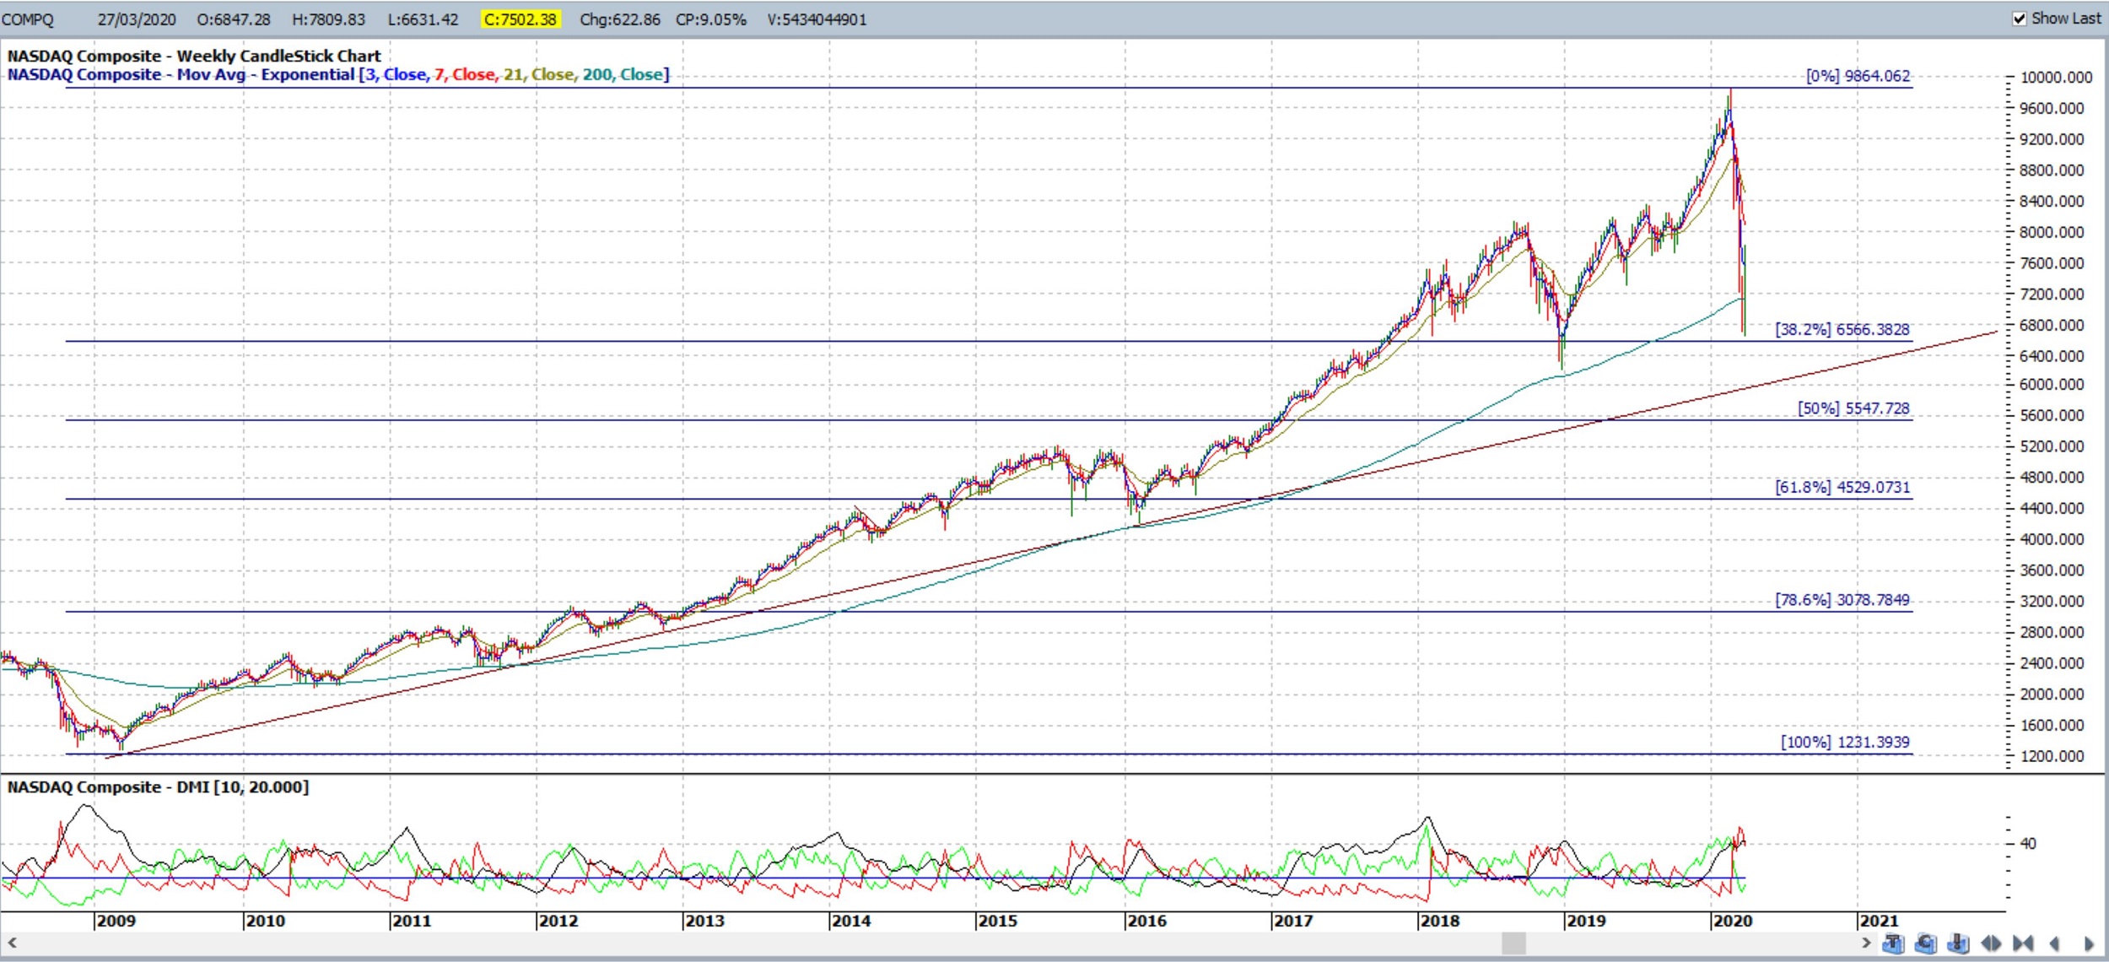Click the open value O:6847.28

(x=234, y=19)
